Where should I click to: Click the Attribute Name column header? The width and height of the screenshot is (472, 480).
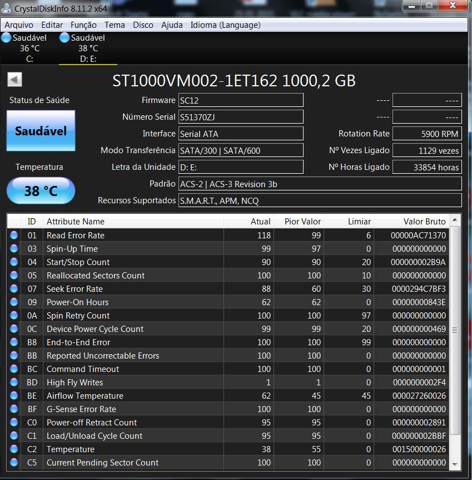[x=133, y=221]
